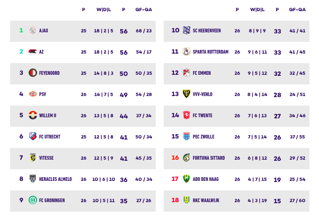Click the FC Utrecht shield logo

(33, 136)
